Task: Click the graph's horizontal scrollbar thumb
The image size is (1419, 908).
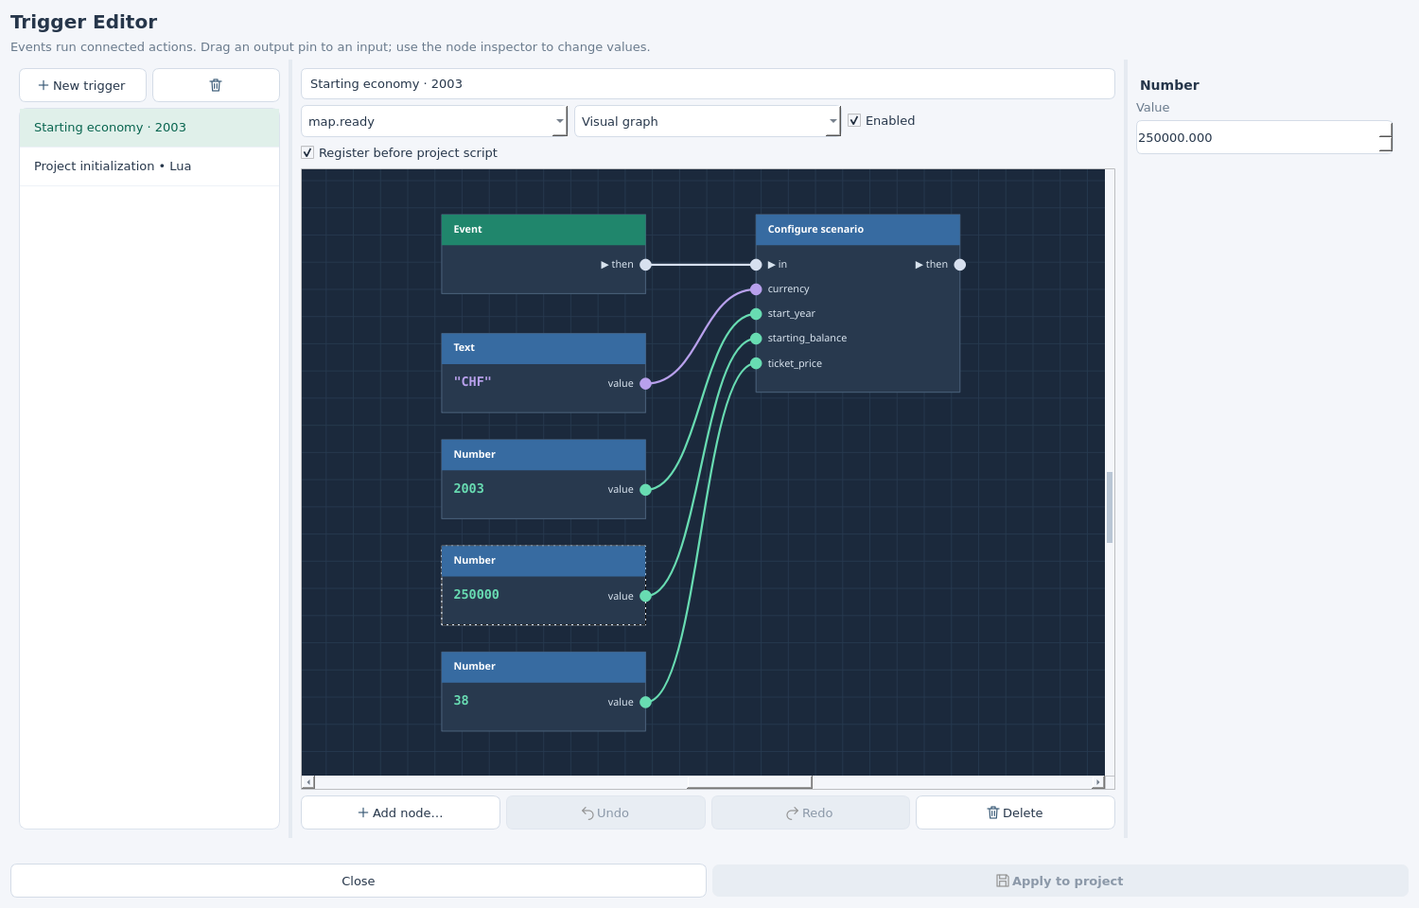Action: [x=749, y=782]
